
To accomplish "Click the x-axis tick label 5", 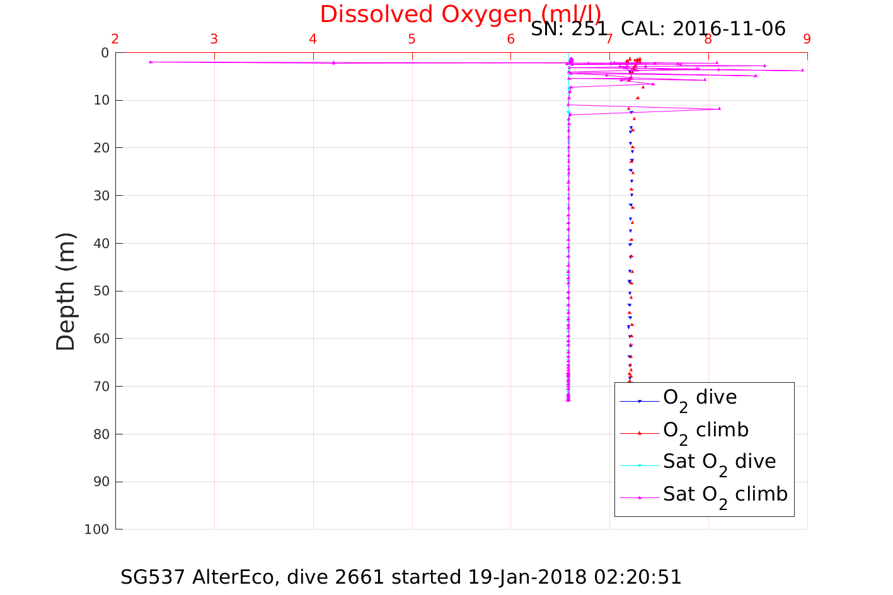I will tap(412, 39).
